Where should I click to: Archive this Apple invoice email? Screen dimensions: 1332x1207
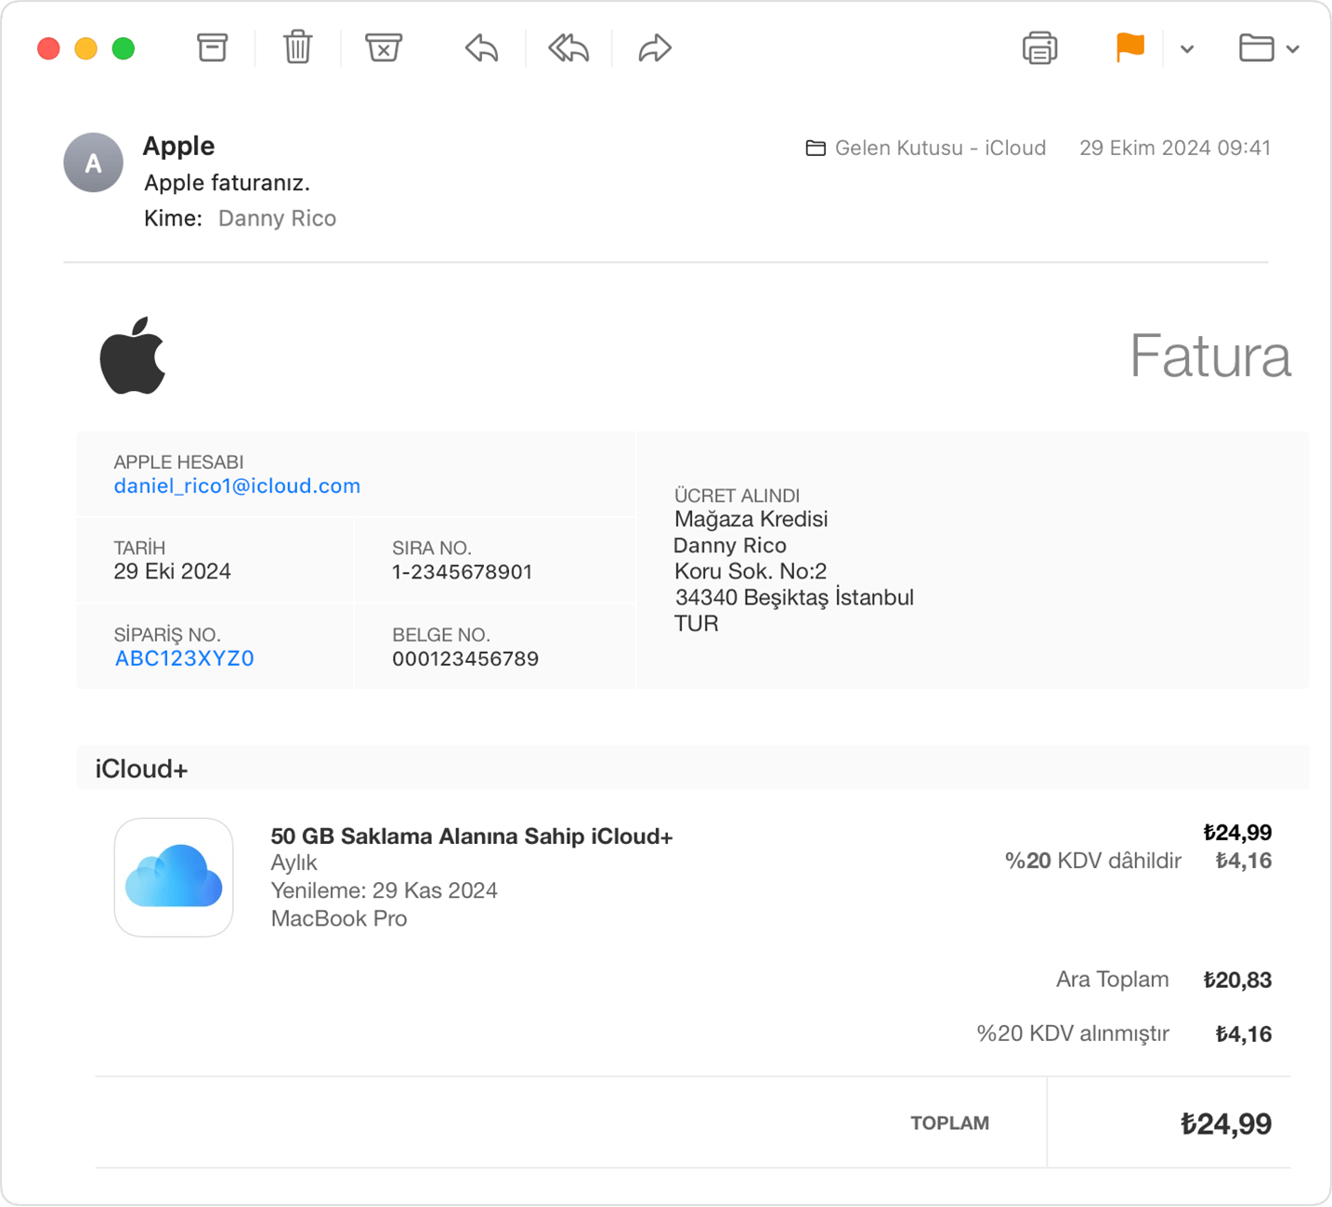[x=212, y=47]
